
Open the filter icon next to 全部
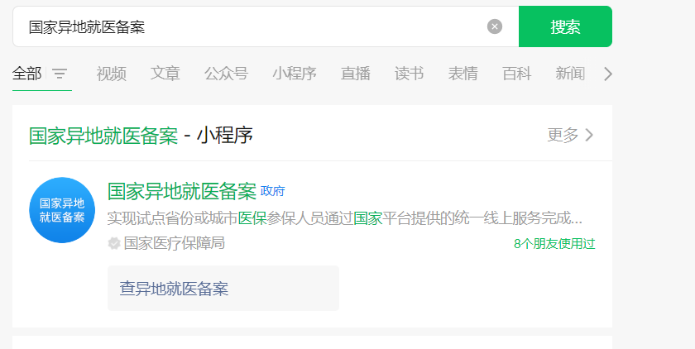tap(60, 74)
